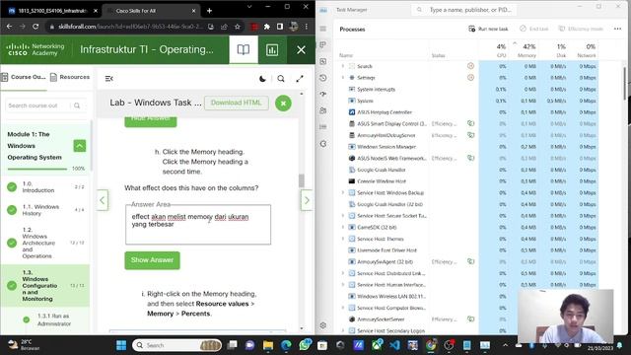Collapse the sidebar menu icon

[x=109, y=79]
